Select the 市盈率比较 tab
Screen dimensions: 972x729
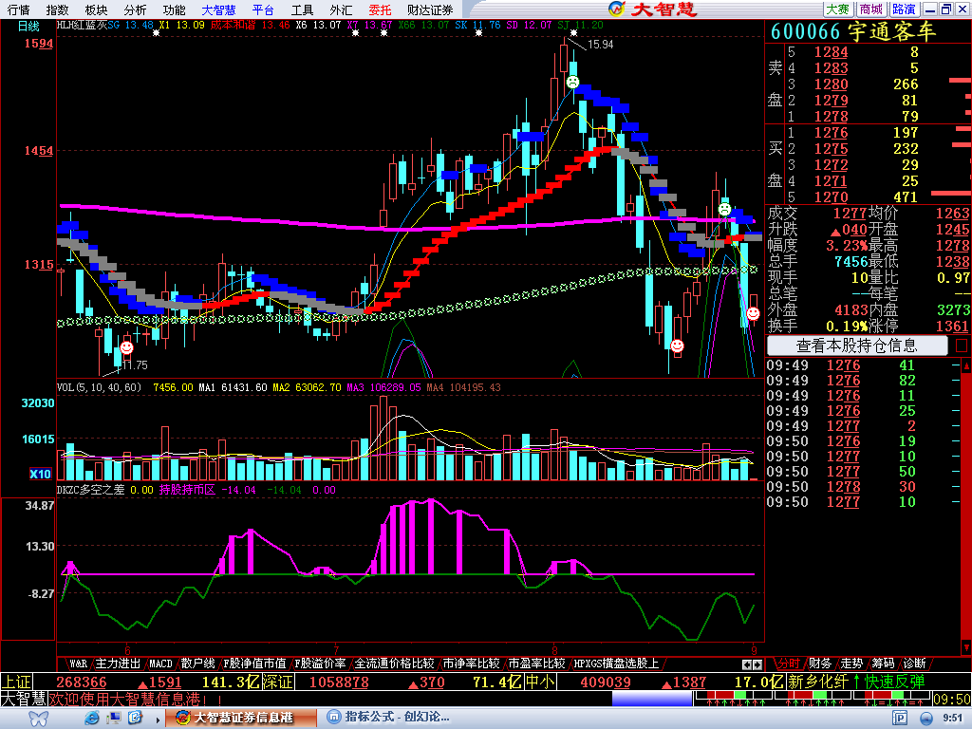pos(536,664)
